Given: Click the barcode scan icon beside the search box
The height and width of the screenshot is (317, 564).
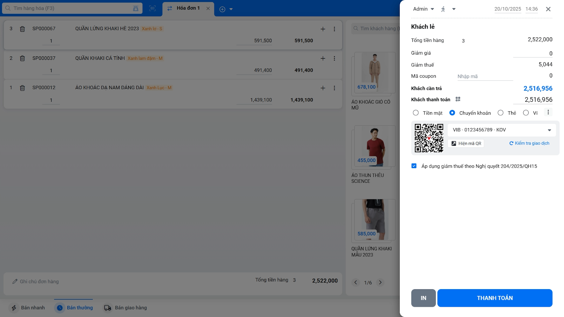Looking at the screenshot, I should point(152,8).
